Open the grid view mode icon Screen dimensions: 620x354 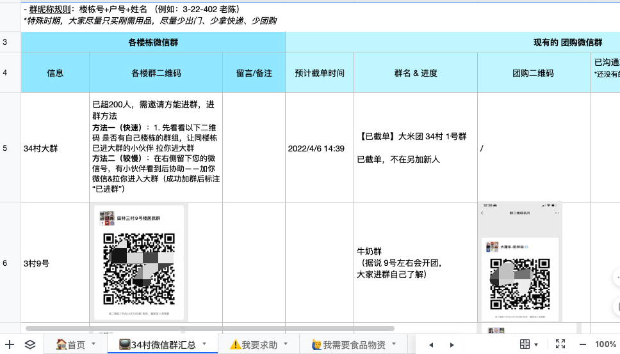[x=525, y=344]
